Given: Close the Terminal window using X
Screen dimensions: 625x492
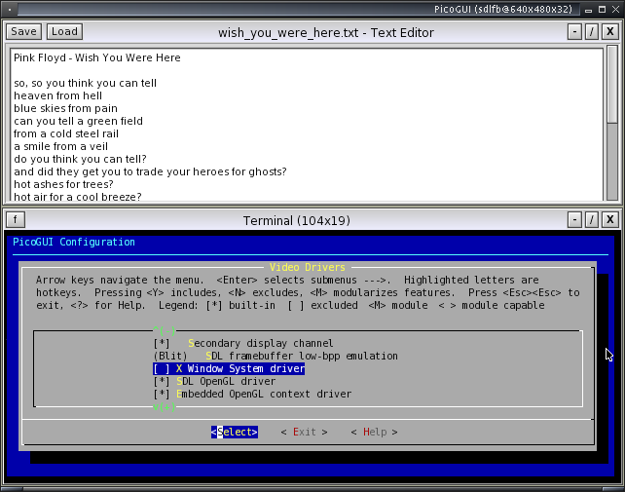Looking at the screenshot, I should pos(609,219).
